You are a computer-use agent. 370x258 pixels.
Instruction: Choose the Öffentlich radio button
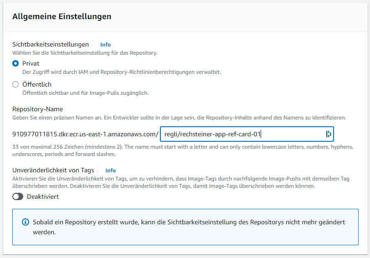pyautogui.click(x=15, y=84)
